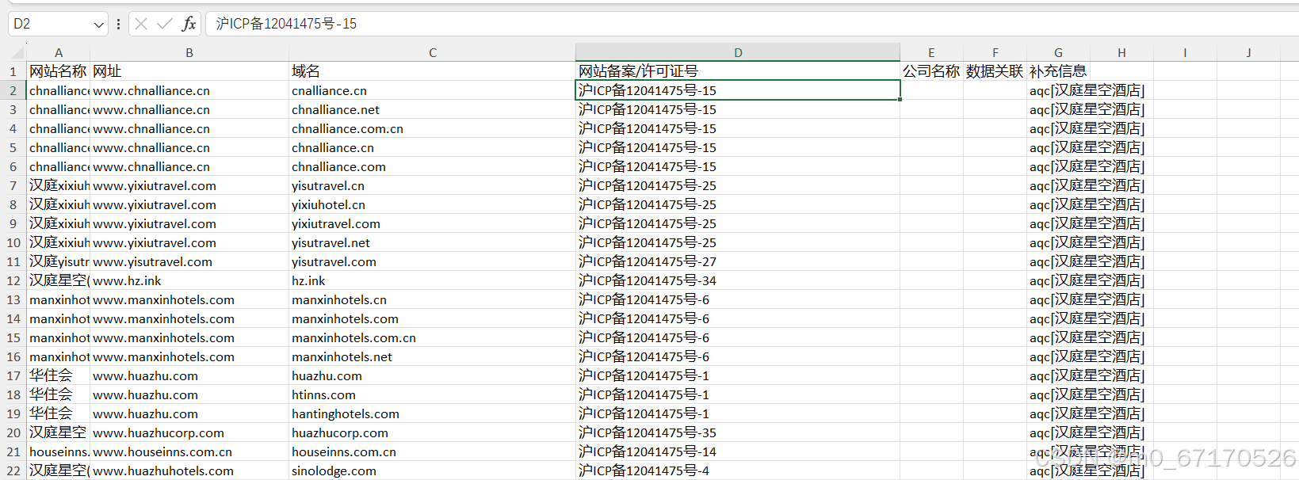Select row 12 header
This screenshot has height=480, width=1299.
(13, 280)
